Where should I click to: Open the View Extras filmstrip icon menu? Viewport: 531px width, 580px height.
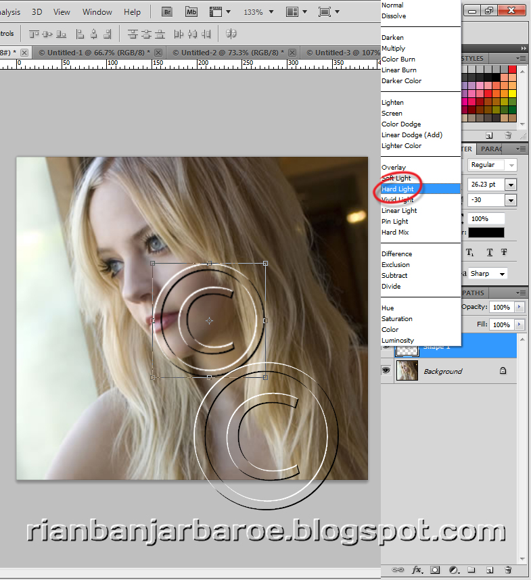point(220,12)
